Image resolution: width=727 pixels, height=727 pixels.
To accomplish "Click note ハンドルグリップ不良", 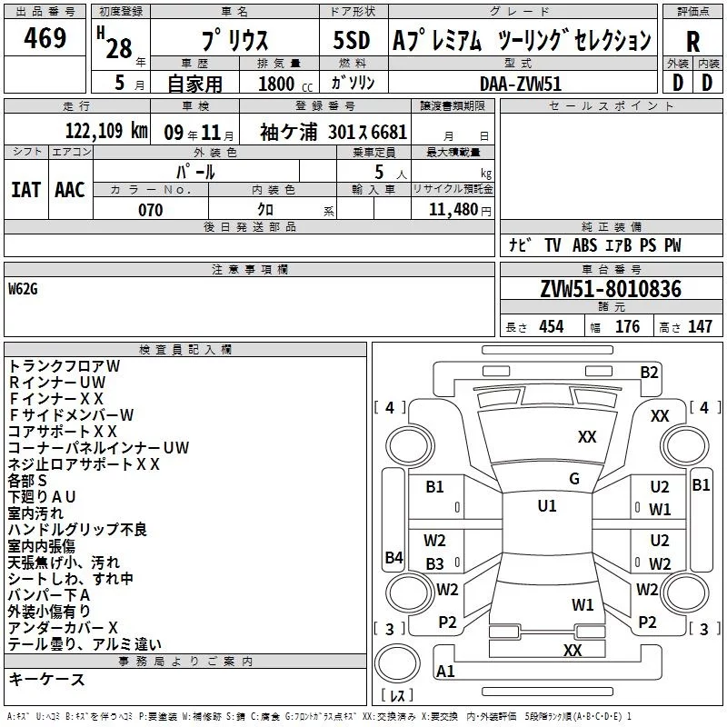I will click(x=77, y=530).
